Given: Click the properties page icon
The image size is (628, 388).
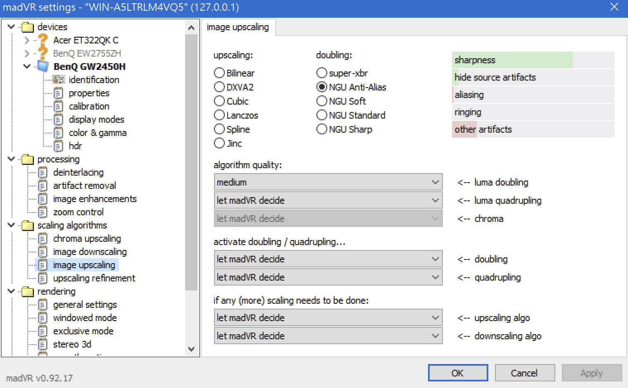Looking at the screenshot, I should [59, 93].
